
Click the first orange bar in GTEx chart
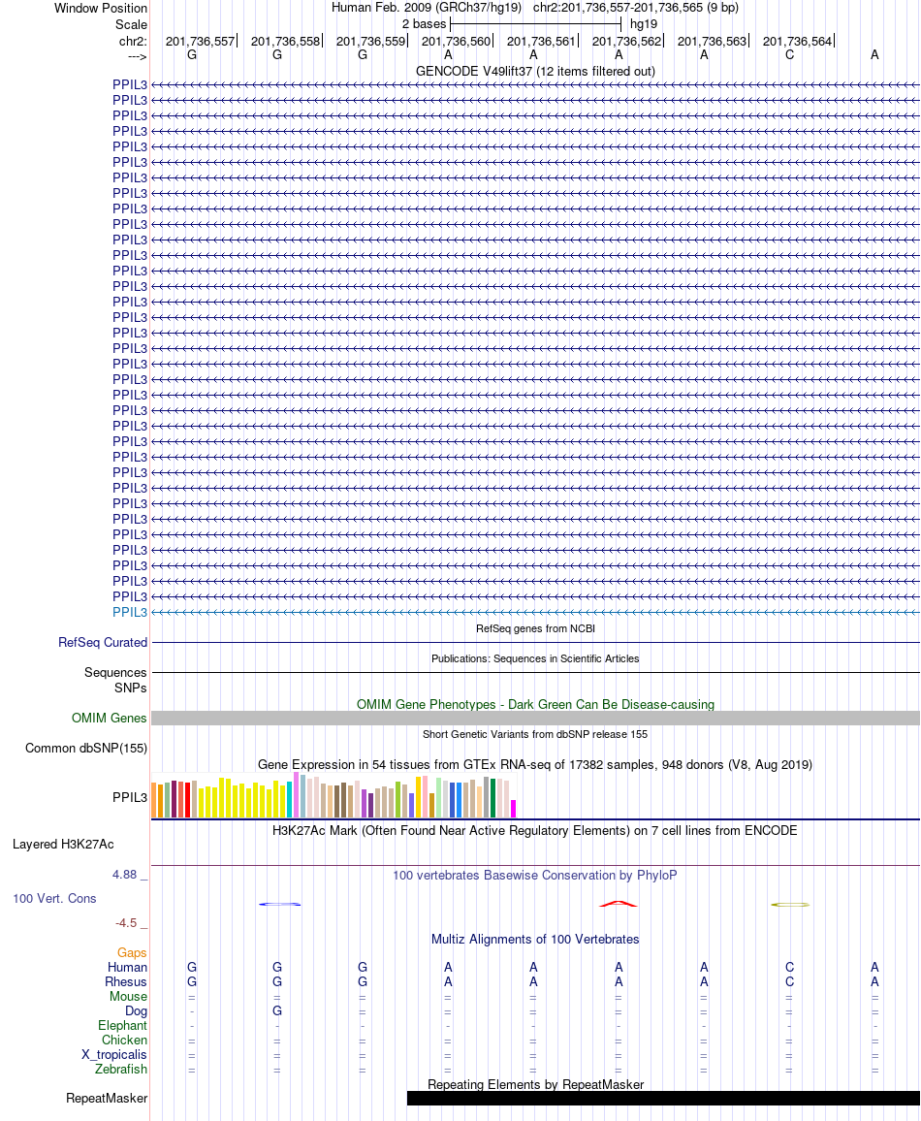click(x=153, y=800)
